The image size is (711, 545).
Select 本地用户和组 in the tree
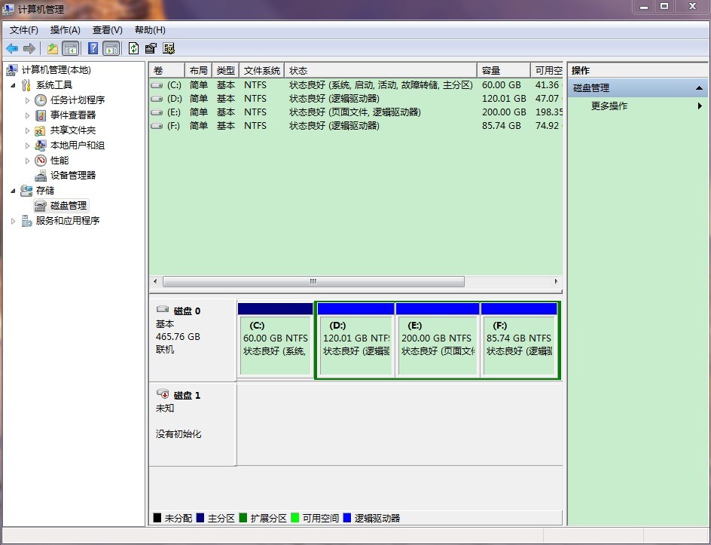pos(77,145)
